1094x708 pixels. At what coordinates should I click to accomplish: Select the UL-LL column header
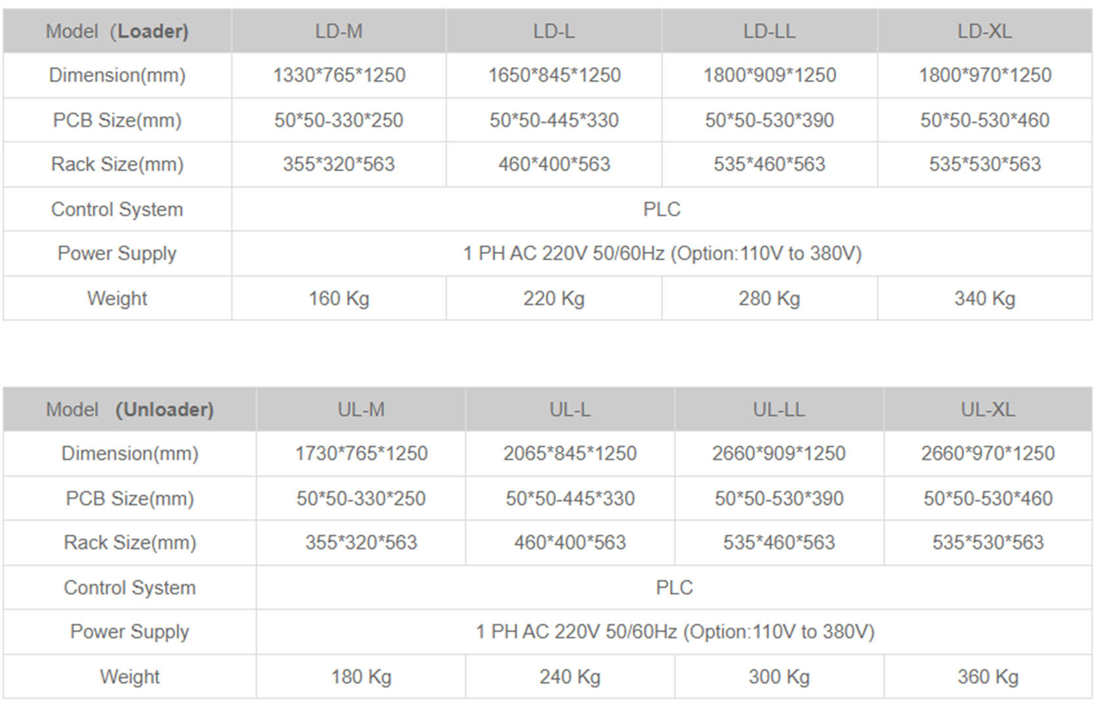click(779, 409)
